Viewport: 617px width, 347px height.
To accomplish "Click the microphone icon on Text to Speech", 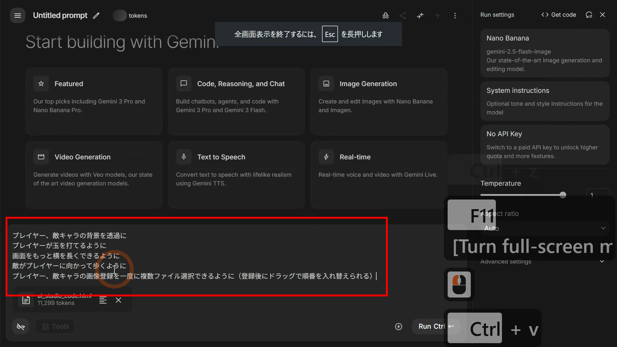I will coord(184,157).
